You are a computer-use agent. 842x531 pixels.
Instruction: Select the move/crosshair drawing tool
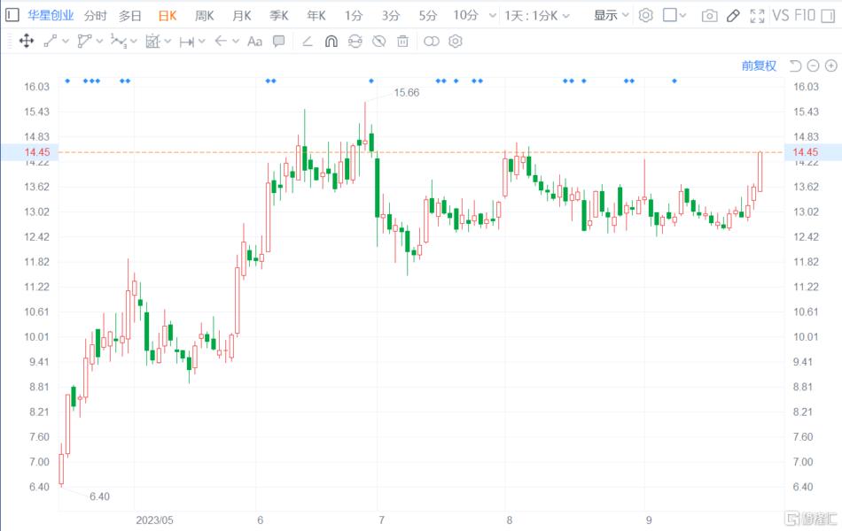(27, 42)
